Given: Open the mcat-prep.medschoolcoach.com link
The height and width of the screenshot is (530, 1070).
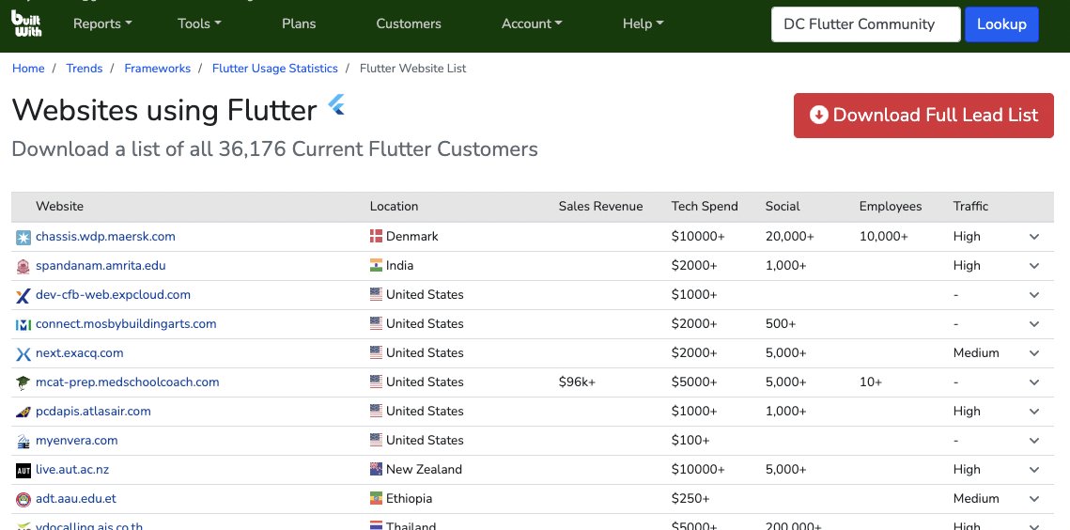Looking at the screenshot, I should pyautogui.click(x=127, y=382).
